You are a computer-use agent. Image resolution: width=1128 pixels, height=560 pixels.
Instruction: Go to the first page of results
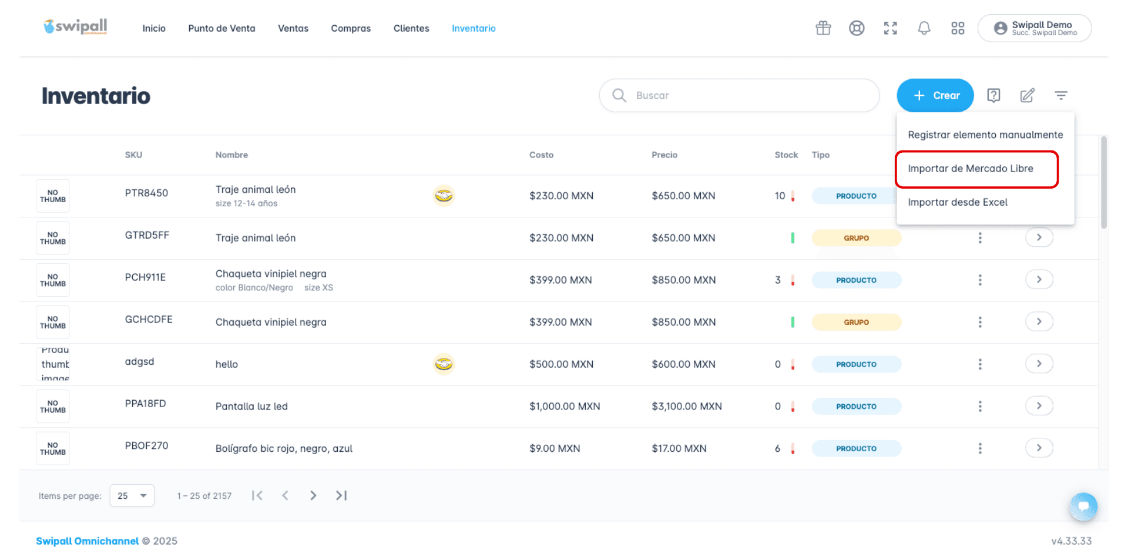257,495
